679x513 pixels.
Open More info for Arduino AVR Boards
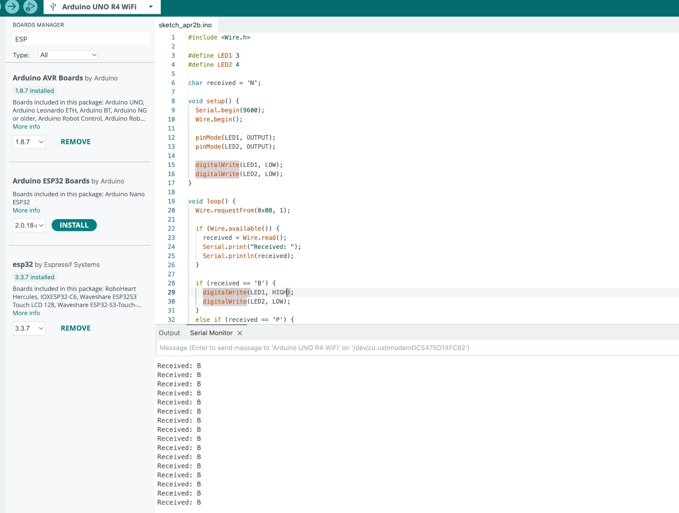26,127
